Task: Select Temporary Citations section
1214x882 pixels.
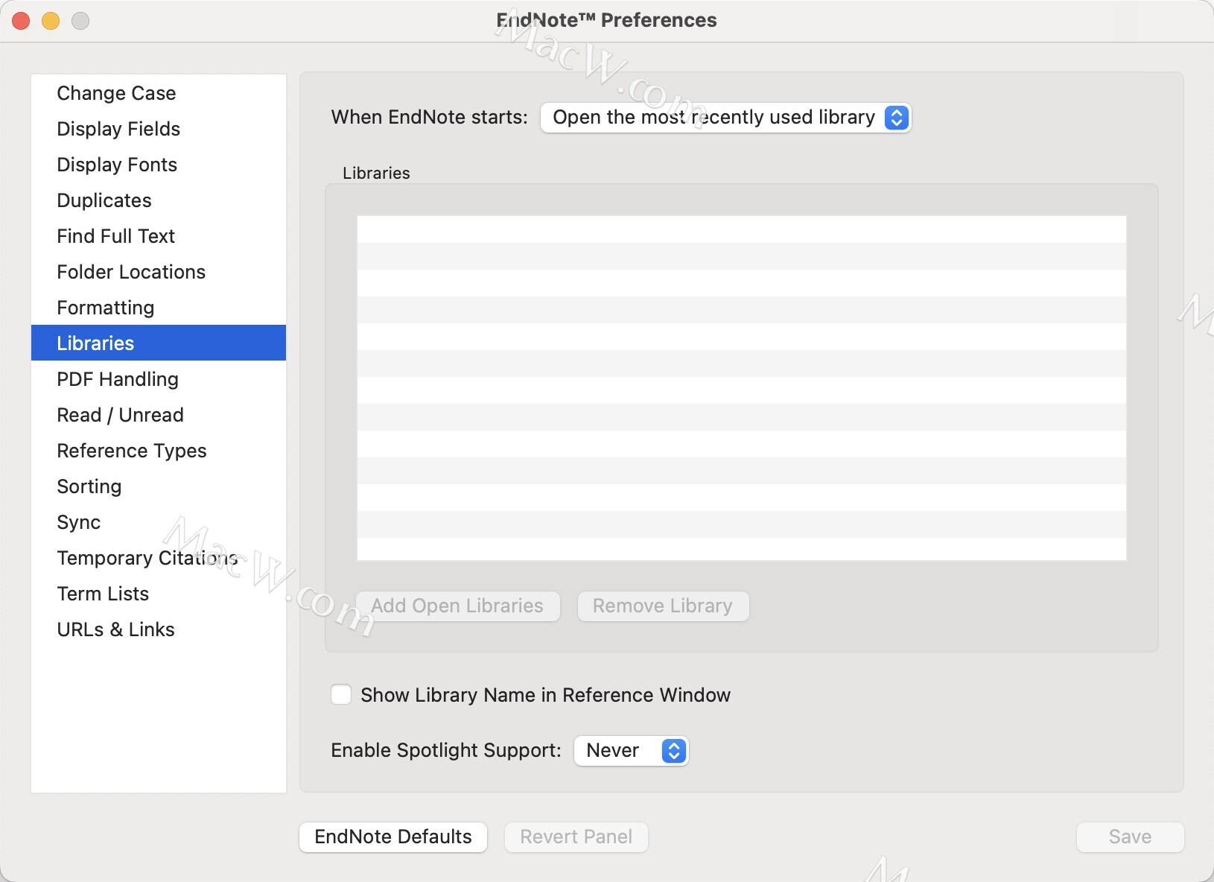Action: click(x=159, y=558)
